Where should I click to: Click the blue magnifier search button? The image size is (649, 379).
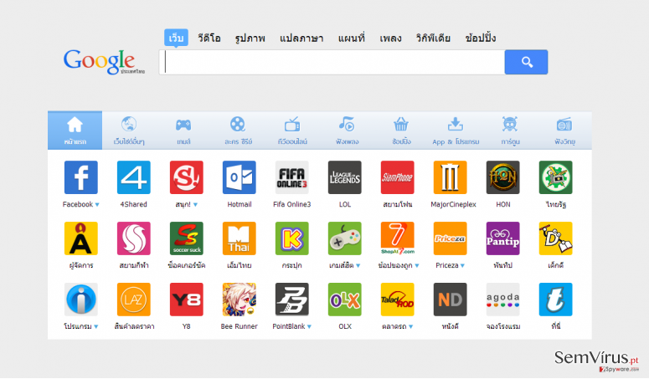[527, 62]
